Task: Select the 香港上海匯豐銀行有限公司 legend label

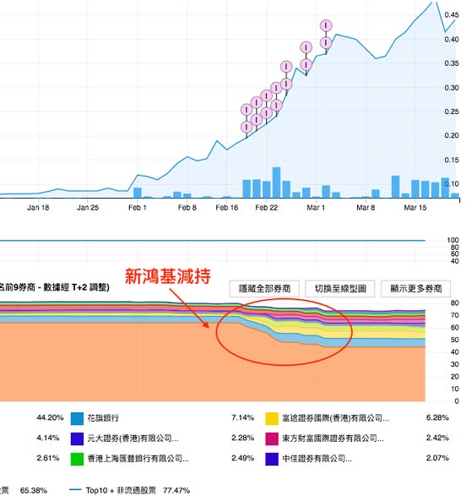Action: (x=138, y=458)
